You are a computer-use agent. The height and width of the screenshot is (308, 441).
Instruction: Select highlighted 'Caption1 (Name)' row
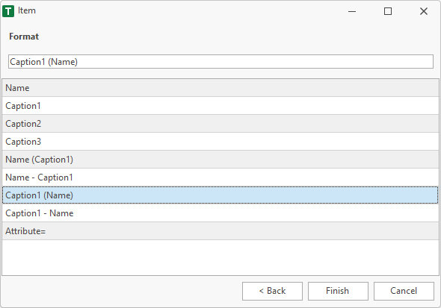click(x=220, y=195)
